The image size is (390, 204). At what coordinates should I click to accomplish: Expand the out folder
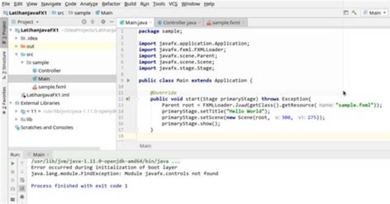pyautogui.click(x=17, y=46)
